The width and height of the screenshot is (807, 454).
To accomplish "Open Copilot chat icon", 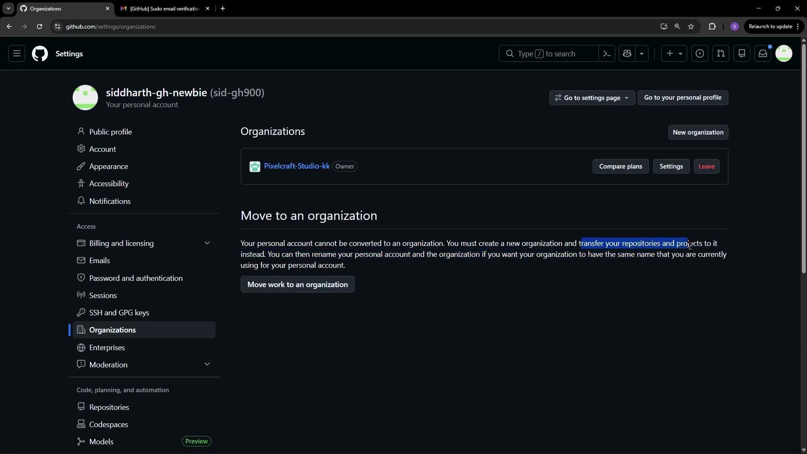I will tap(627, 54).
